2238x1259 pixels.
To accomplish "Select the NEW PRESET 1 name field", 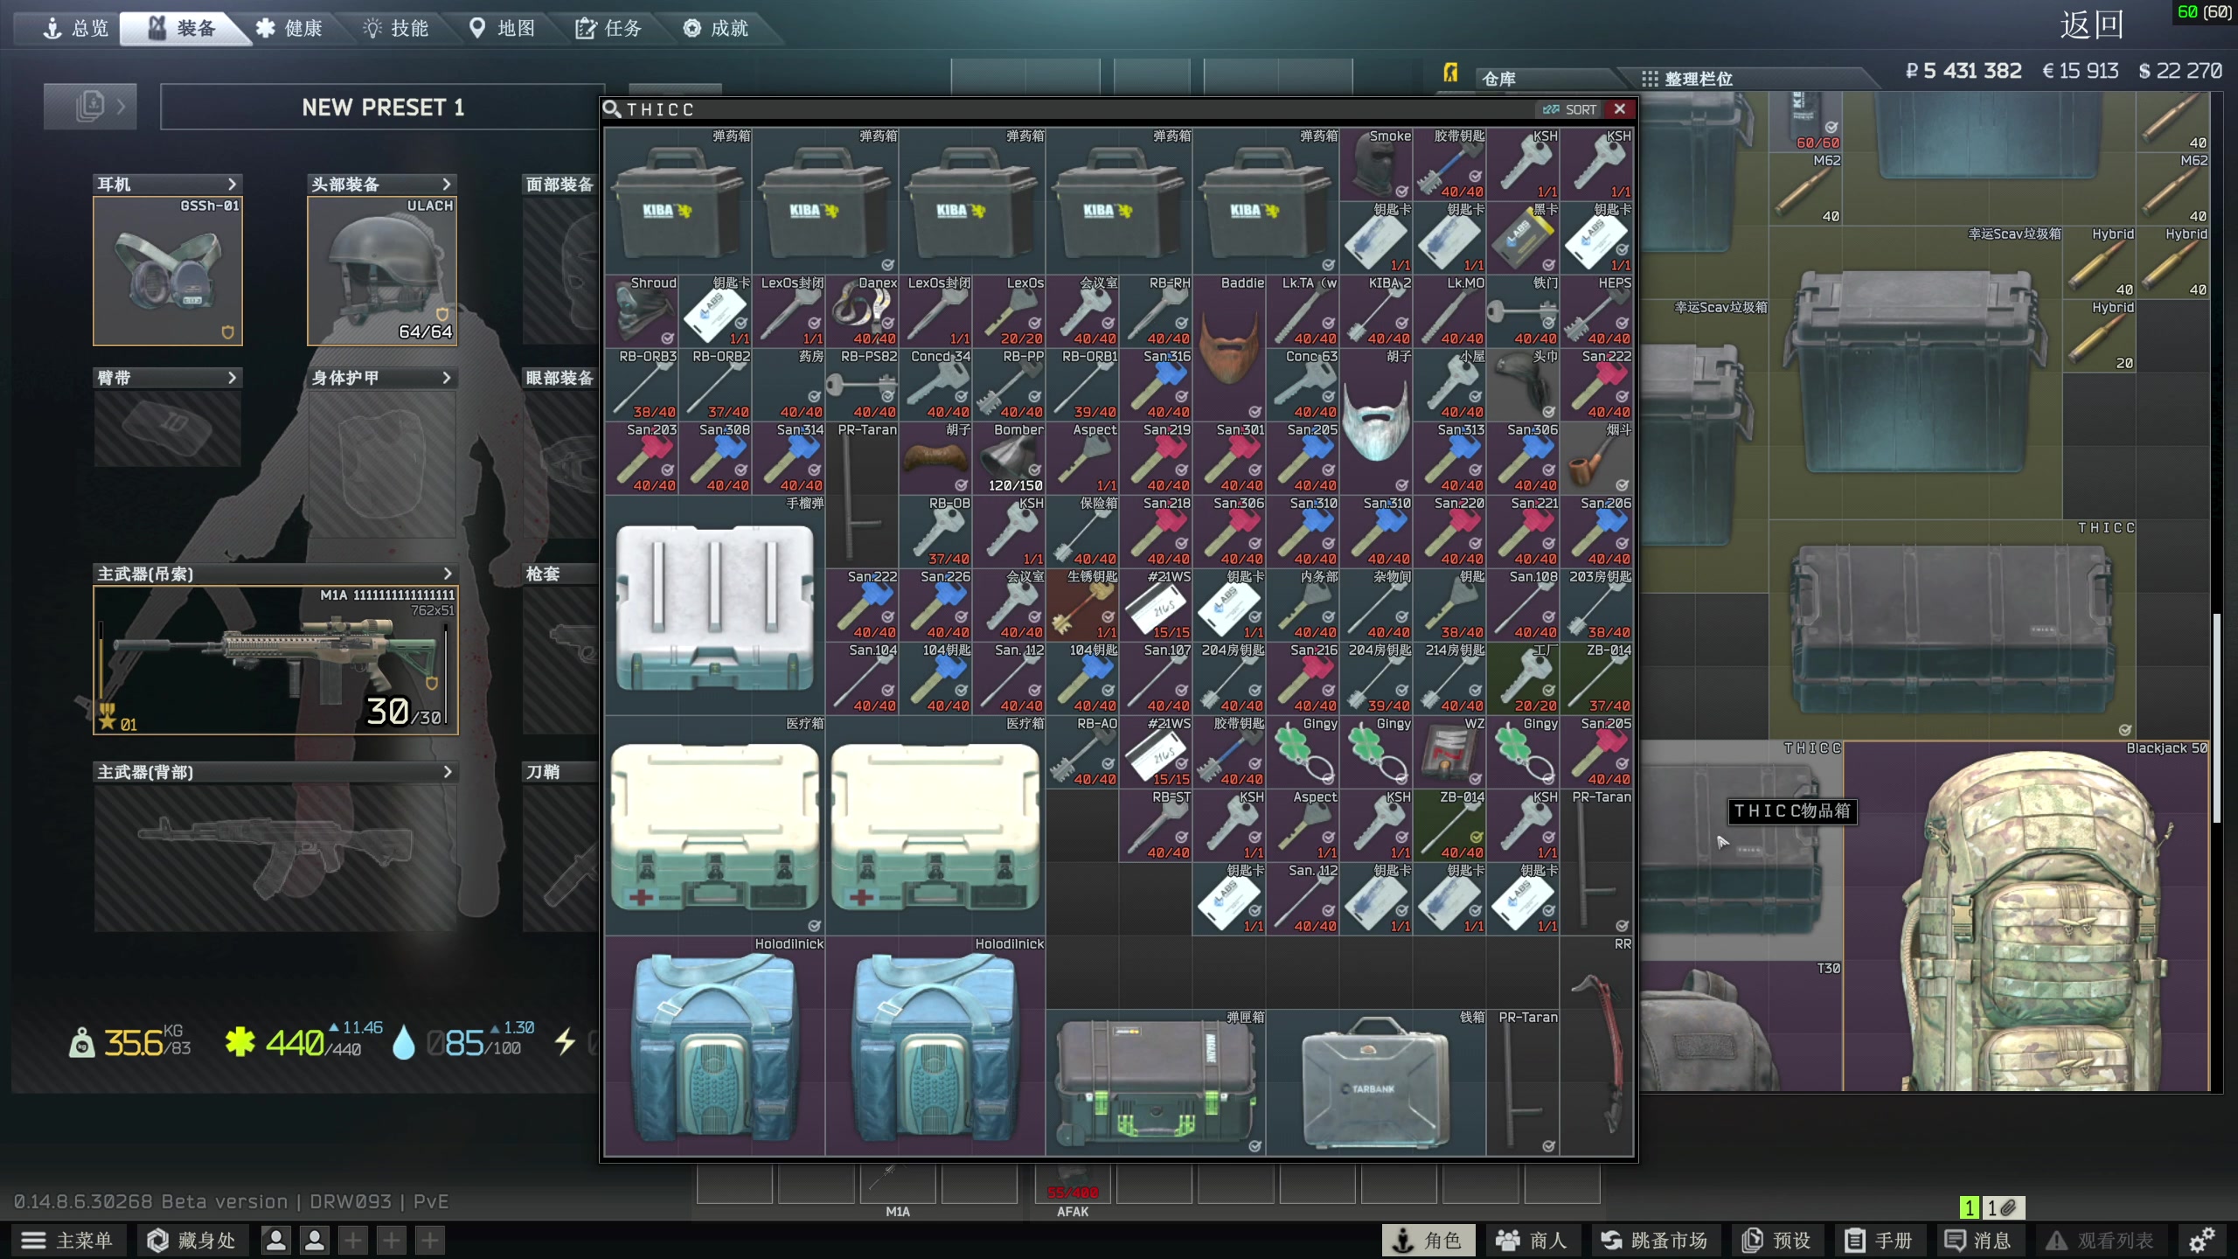I will [x=383, y=108].
